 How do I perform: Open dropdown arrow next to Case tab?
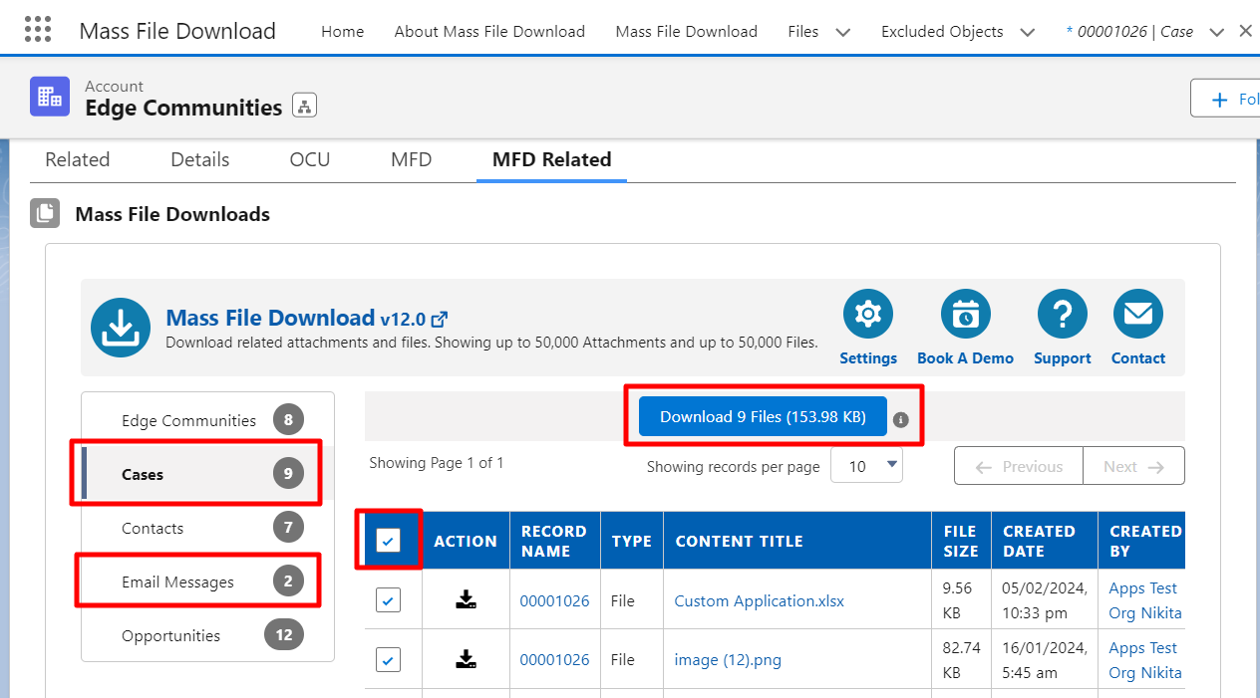click(1216, 32)
